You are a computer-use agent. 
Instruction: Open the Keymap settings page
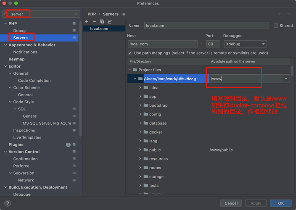coord(17,59)
